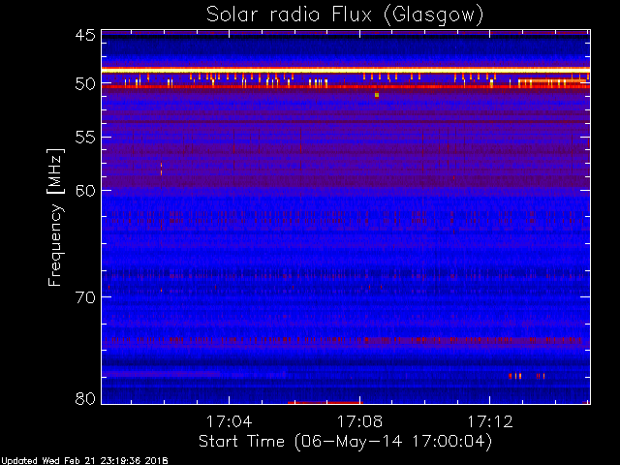Select the 60 MHz frequency label
The width and height of the screenshot is (620, 465).
click(x=85, y=190)
